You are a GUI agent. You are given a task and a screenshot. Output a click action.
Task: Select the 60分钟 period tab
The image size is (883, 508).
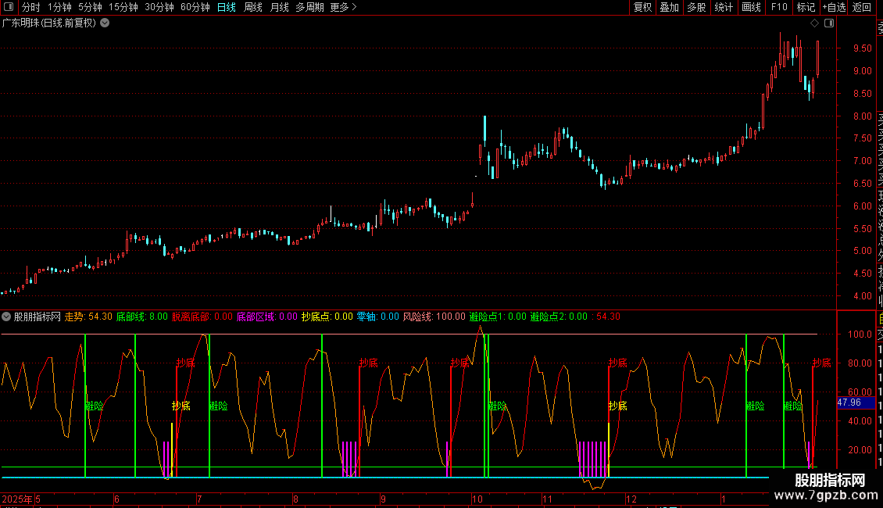tap(195, 7)
